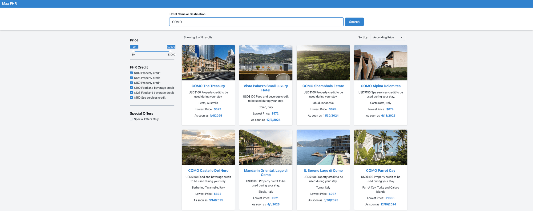Select the 4/1/2025 availability date
This screenshot has width=533, height=211.
point(273,205)
